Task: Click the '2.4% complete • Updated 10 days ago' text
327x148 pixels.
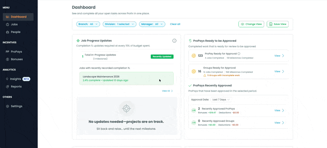Action: (105, 80)
